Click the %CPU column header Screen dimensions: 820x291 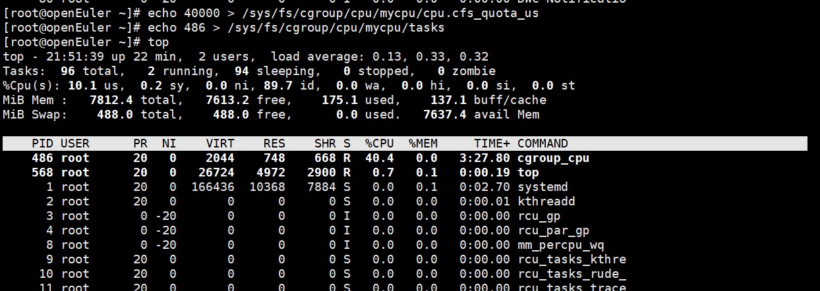point(380,144)
